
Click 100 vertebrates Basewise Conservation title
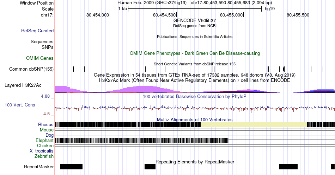[195, 96]
